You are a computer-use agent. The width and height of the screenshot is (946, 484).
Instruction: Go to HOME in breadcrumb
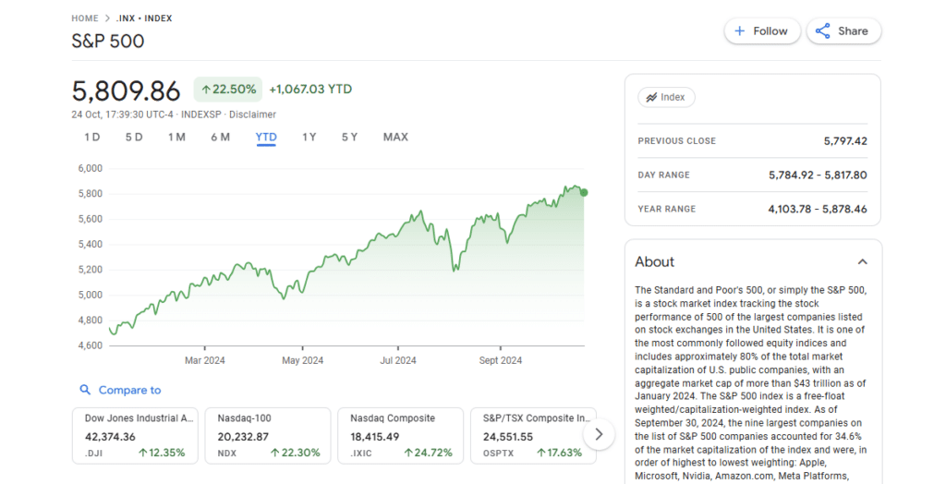coord(85,18)
